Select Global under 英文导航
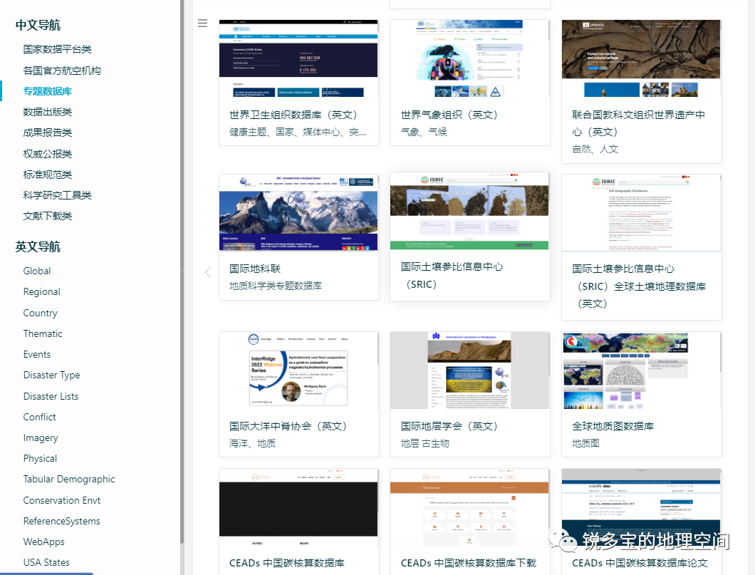Screen dimensions: 755x575 [37, 271]
